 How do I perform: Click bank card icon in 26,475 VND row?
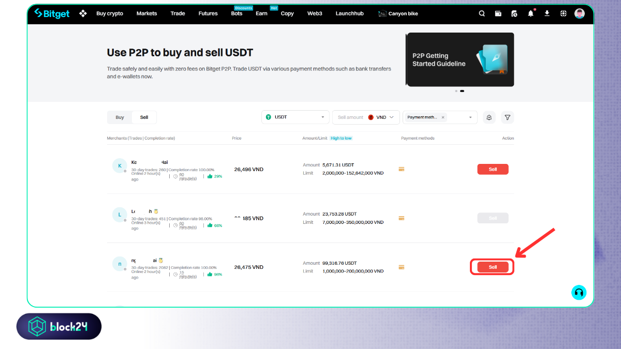401,267
